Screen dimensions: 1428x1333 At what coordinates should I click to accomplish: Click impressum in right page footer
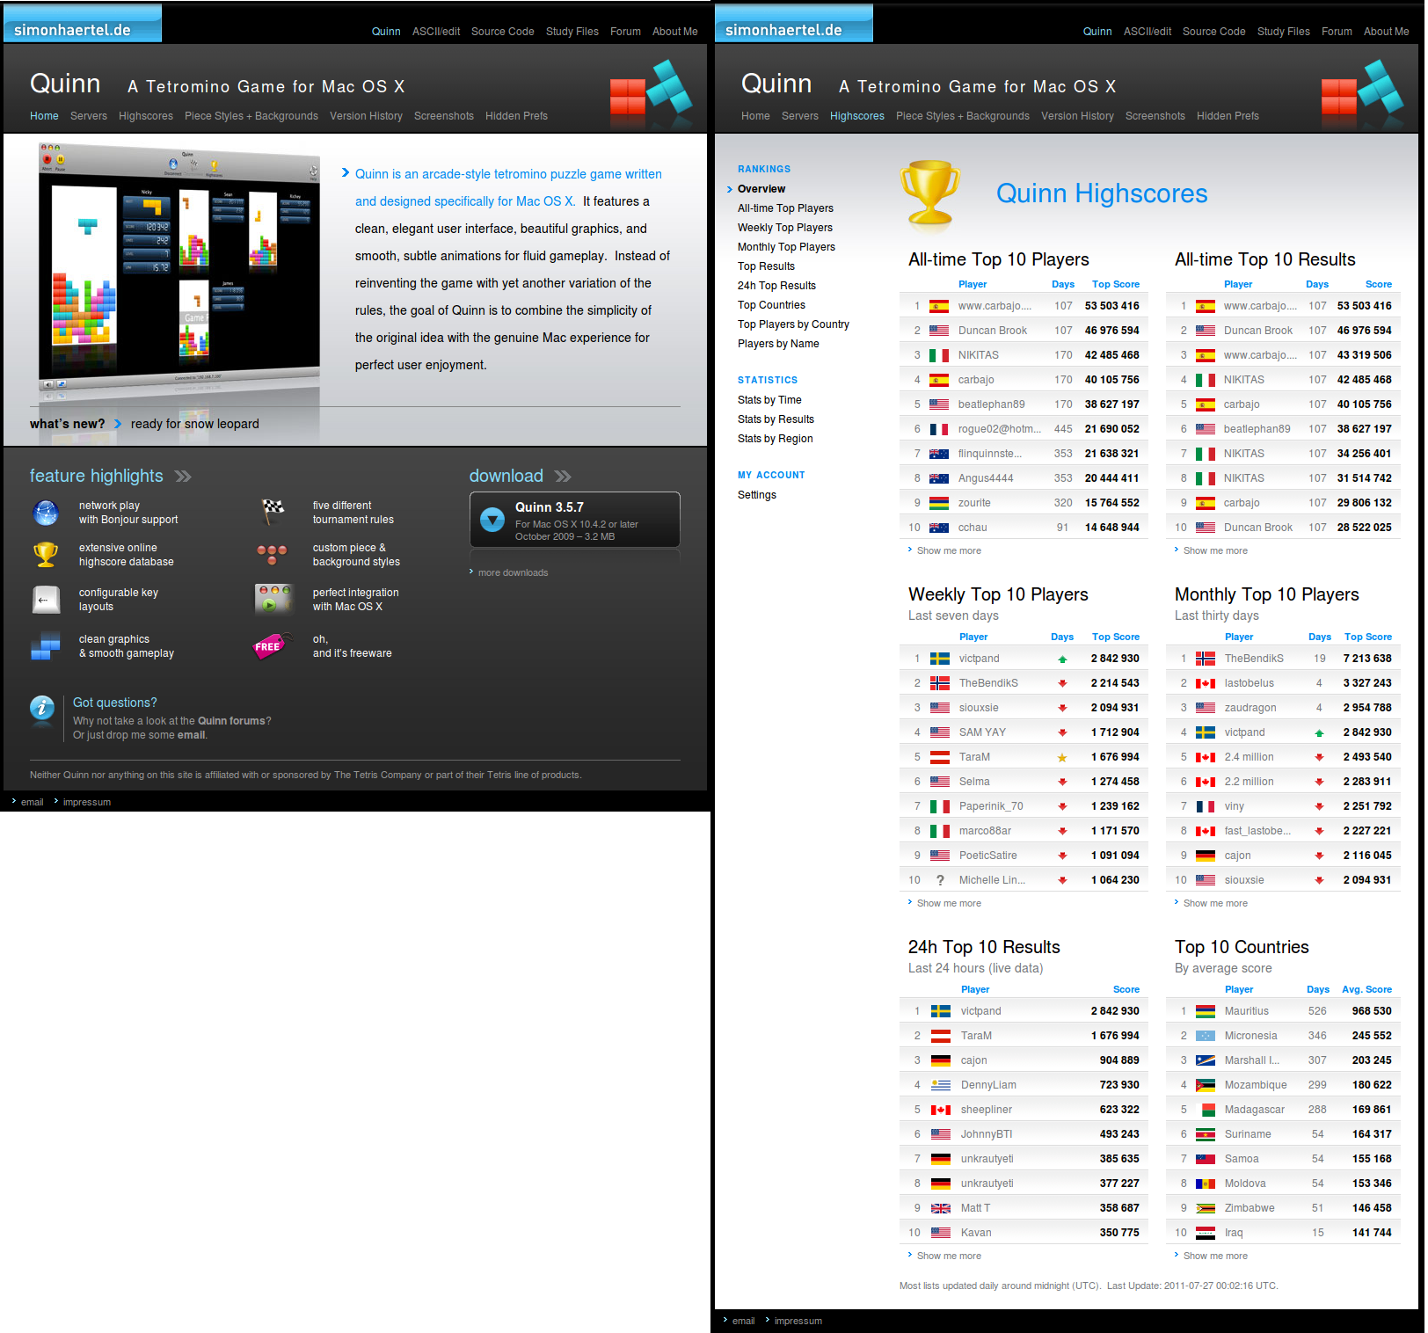point(798,1321)
